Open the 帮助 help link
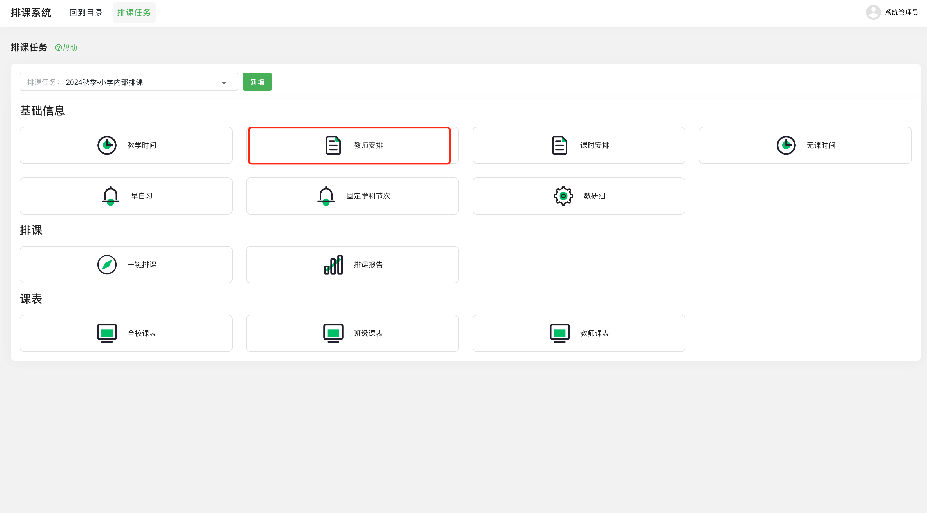927x513 pixels. click(66, 48)
